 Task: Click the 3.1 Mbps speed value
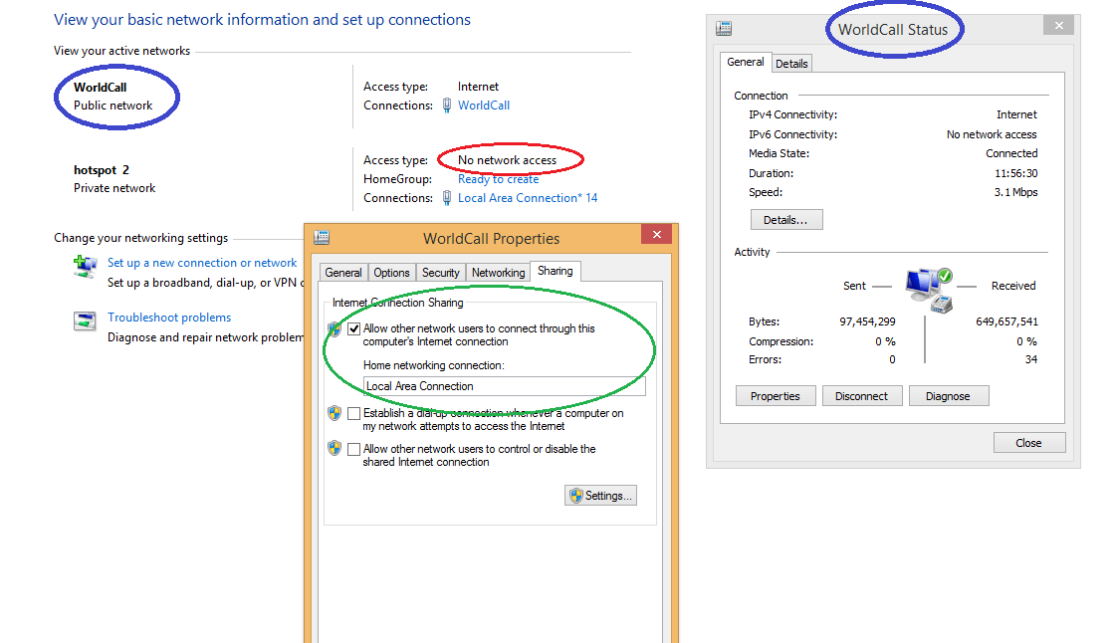[x=1015, y=192]
